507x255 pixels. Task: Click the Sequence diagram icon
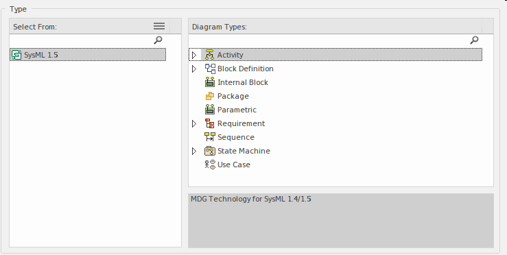coord(210,137)
